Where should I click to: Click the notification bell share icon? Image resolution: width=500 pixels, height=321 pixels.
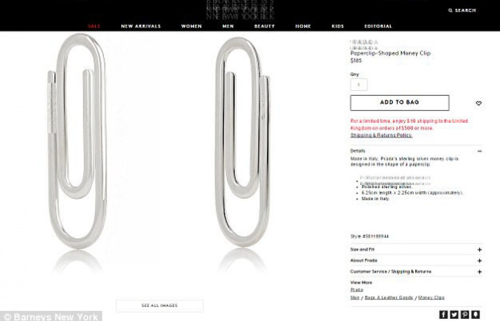pos(475,315)
